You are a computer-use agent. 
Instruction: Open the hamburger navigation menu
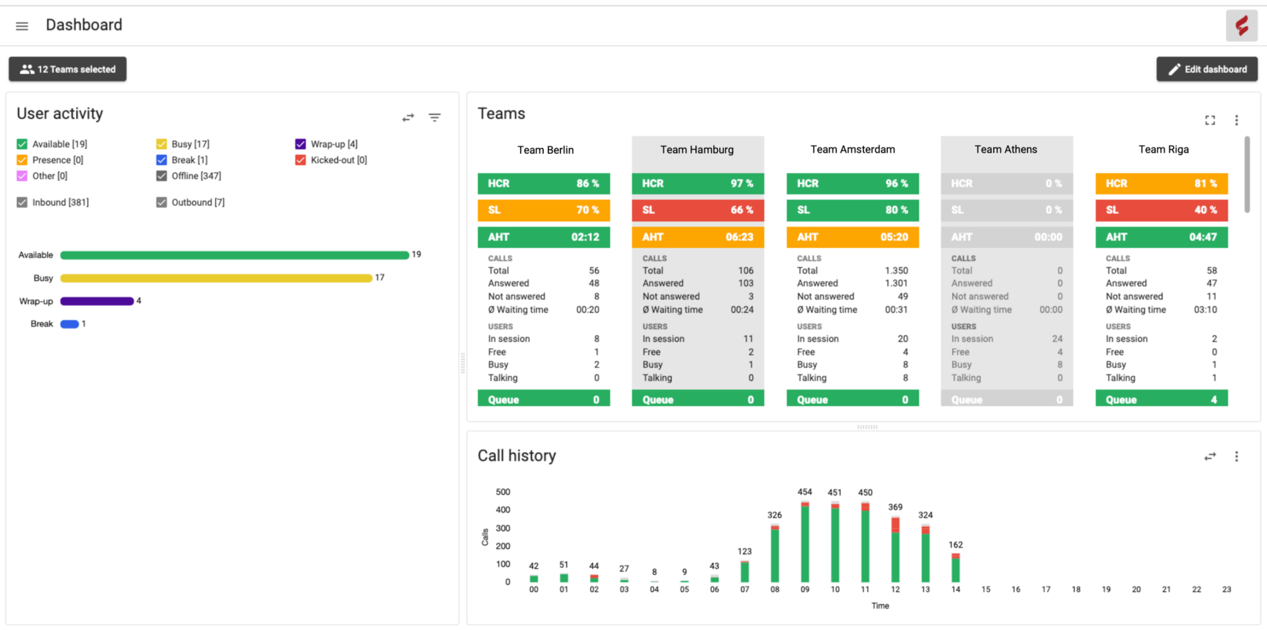(x=22, y=26)
